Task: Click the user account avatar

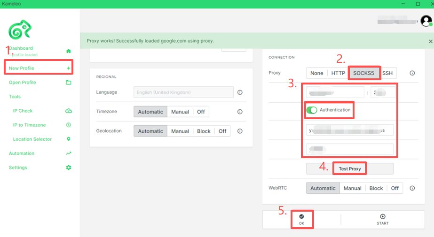Action: (426, 21)
